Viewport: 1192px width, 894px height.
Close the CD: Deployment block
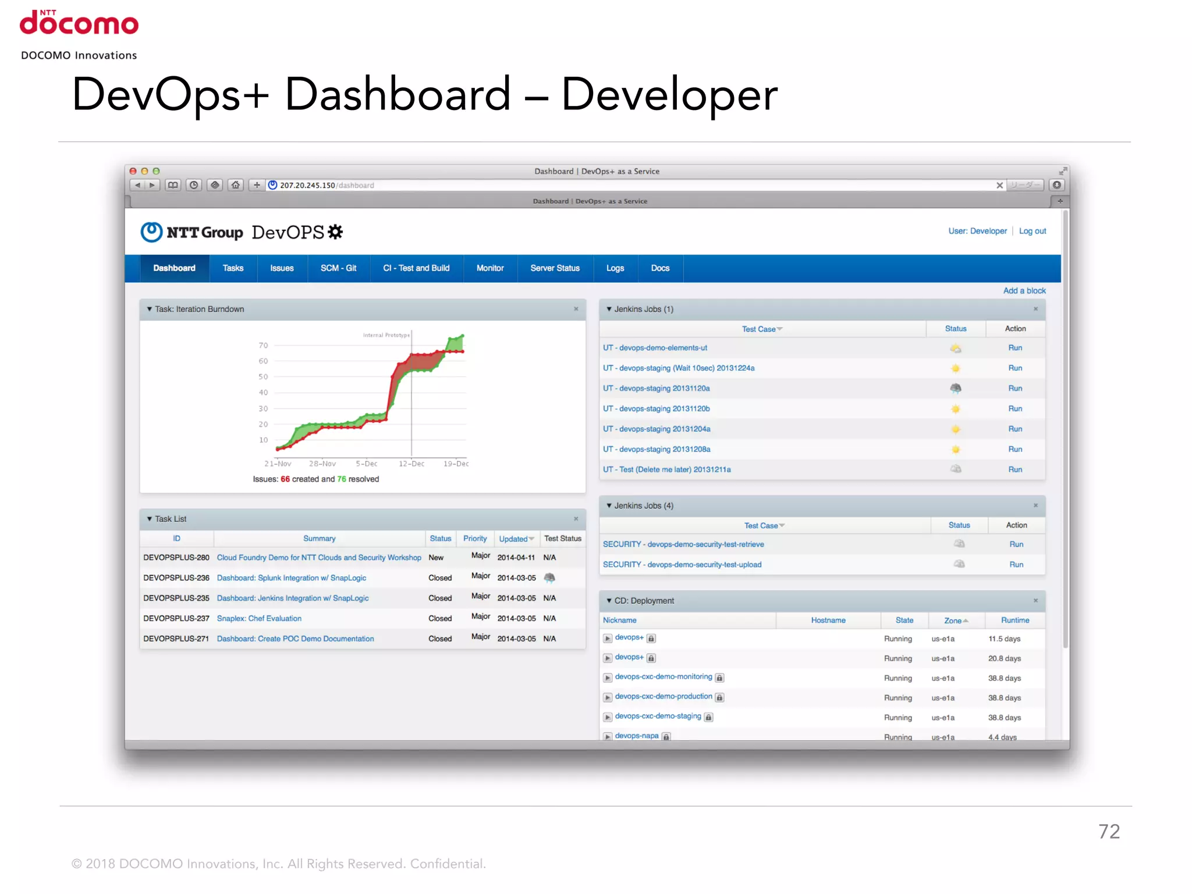click(1035, 601)
